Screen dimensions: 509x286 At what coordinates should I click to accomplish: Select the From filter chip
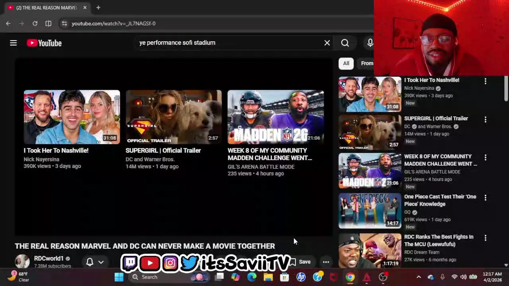[366, 63]
